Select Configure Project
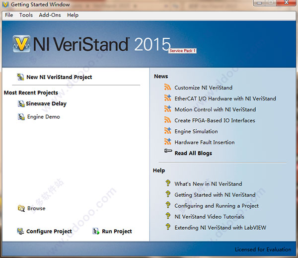This screenshot has height=258, width=298. point(49,231)
